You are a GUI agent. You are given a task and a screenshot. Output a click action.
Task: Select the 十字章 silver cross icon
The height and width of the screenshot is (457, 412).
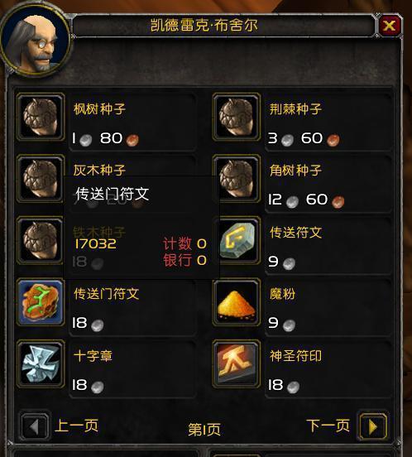tap(41, 363)
